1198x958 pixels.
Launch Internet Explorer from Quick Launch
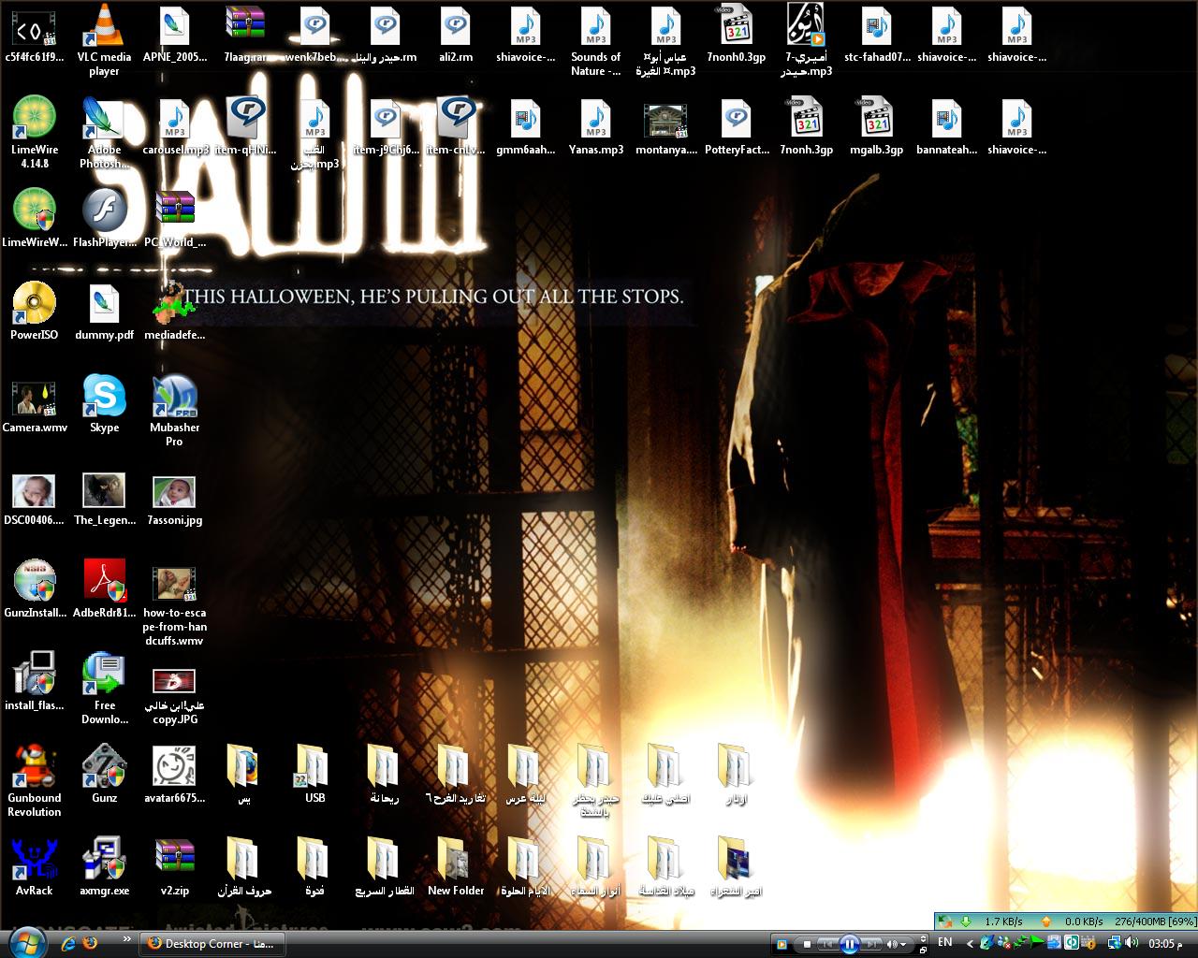pos(68,944)
